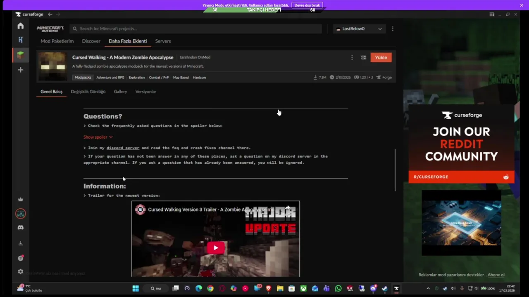Click the Minecraft Java Edition logo
This screenshot has width=529, height=297.
(50, 28)
